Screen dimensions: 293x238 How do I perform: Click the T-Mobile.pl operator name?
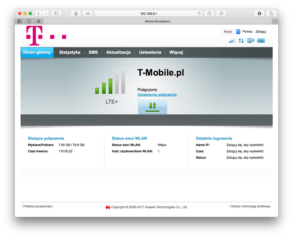[x=161, y=72]
